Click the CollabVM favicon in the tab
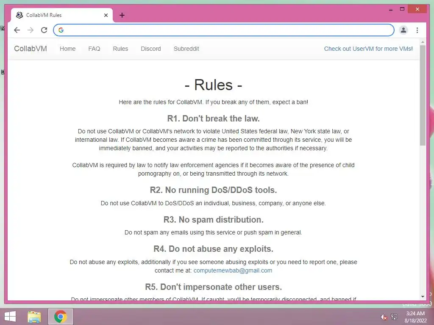Viewport: 434px width, 325px height. (x=19, y=15)
